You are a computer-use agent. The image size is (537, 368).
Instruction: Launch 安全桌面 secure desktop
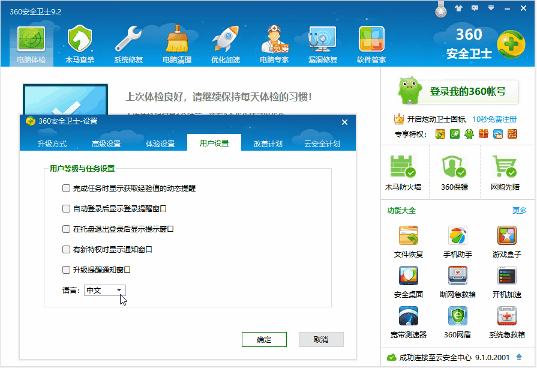(409, 282)
